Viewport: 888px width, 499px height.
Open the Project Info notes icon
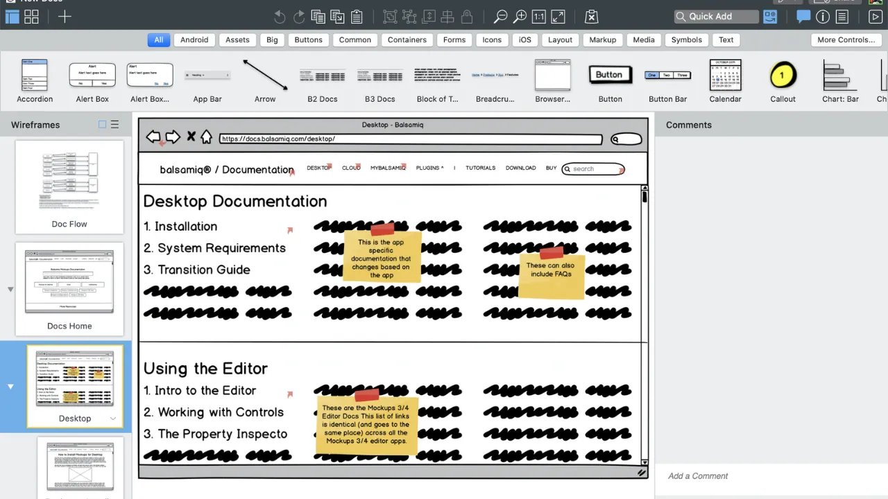pos(842,17)
